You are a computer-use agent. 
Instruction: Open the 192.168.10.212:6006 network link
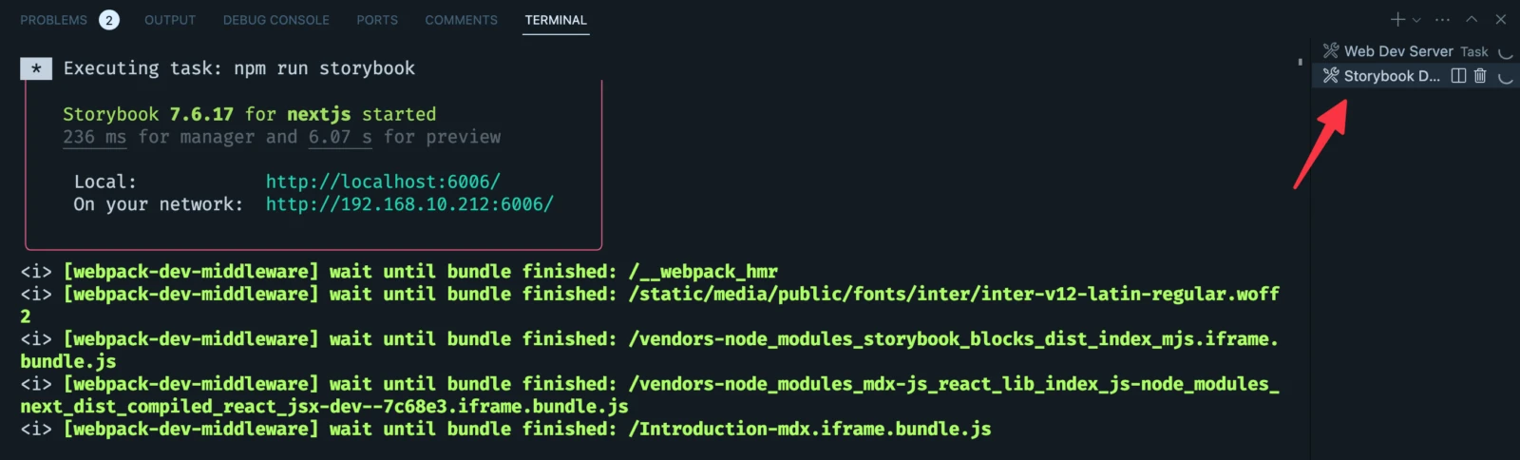tap(409, 204)
